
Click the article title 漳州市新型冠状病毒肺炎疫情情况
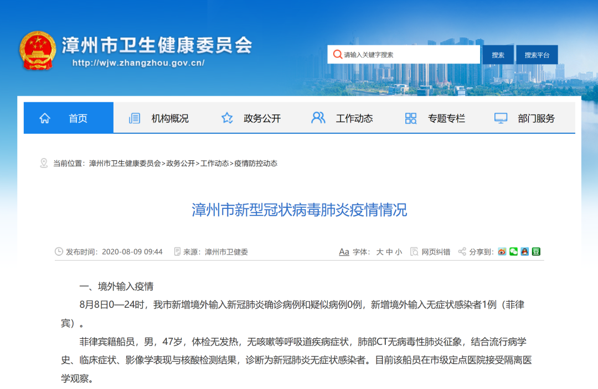click(300, 210)
